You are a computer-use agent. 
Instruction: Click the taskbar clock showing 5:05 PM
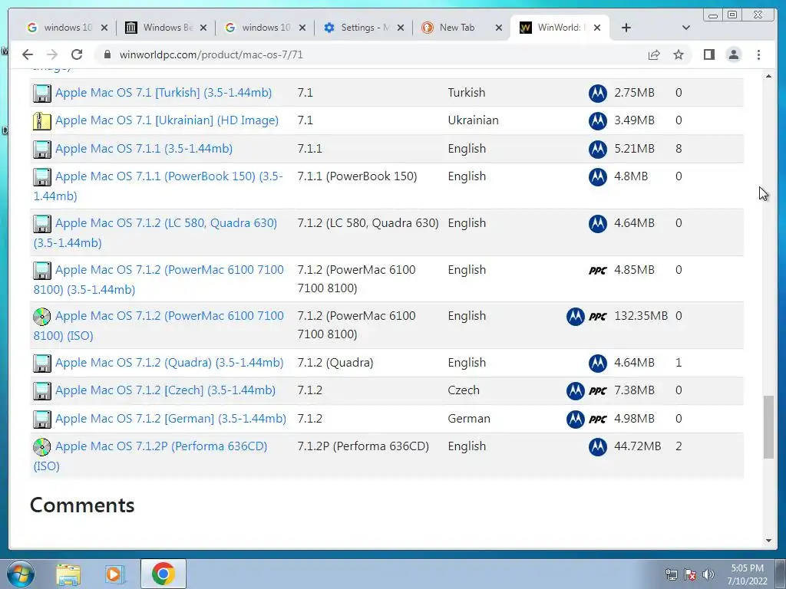tap(747, 574)
